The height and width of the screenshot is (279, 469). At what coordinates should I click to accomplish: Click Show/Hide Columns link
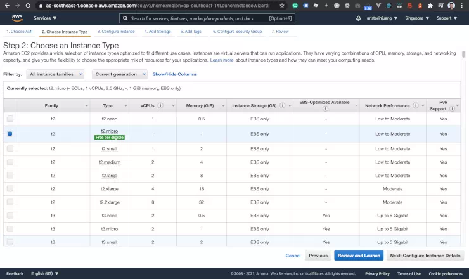pos(175,74)
